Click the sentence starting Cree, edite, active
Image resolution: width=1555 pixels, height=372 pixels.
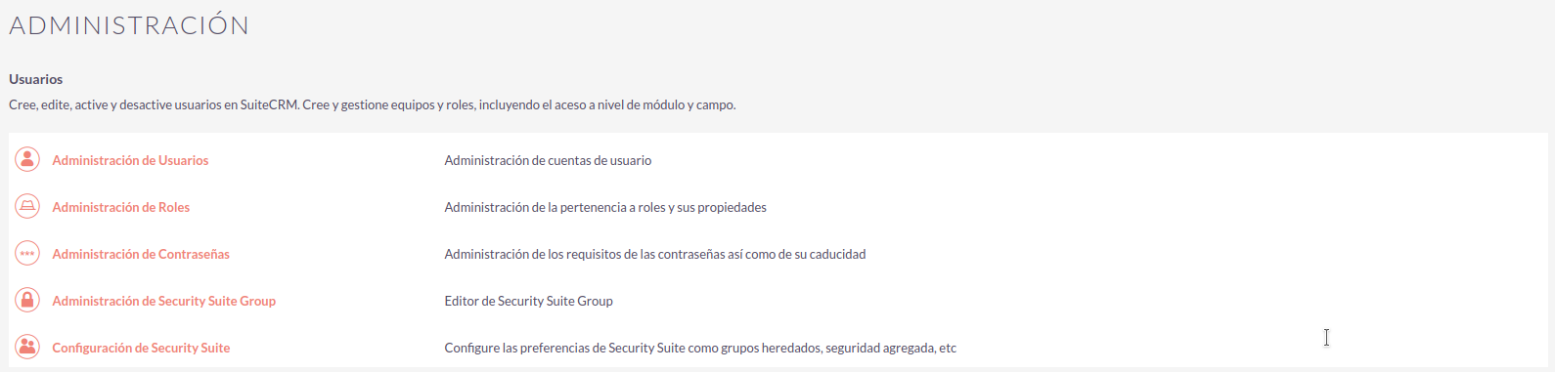pyautogui.click(x=154, y=104)
